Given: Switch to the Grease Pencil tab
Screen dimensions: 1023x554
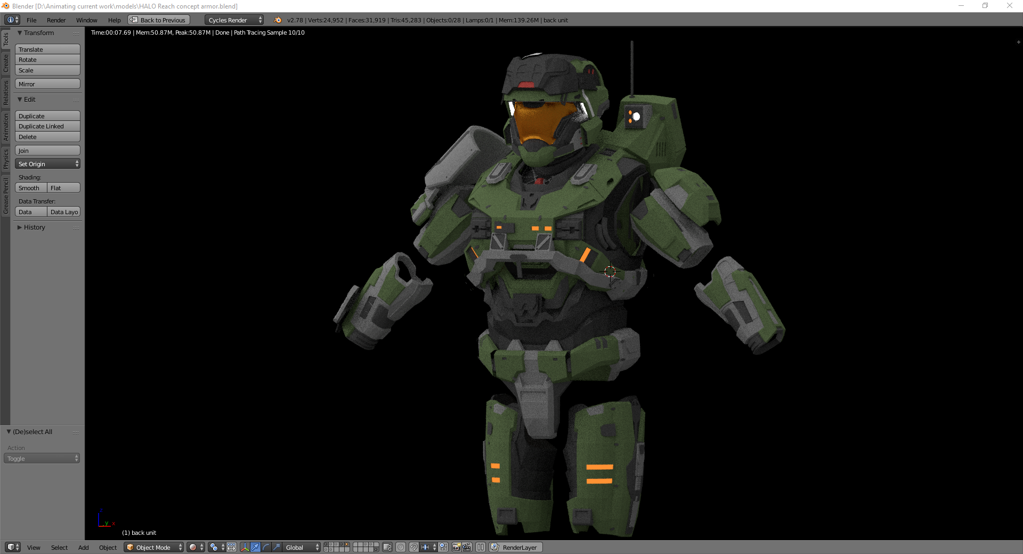Looking at the screenshot, I should coord(6,196).
